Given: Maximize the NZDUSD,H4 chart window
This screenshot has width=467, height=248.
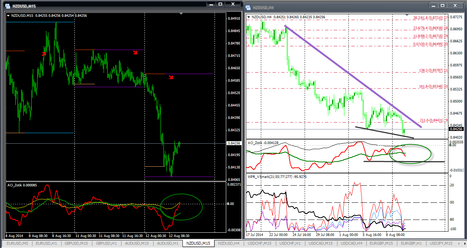Looking at the screenshot, I should coord(443,5).
